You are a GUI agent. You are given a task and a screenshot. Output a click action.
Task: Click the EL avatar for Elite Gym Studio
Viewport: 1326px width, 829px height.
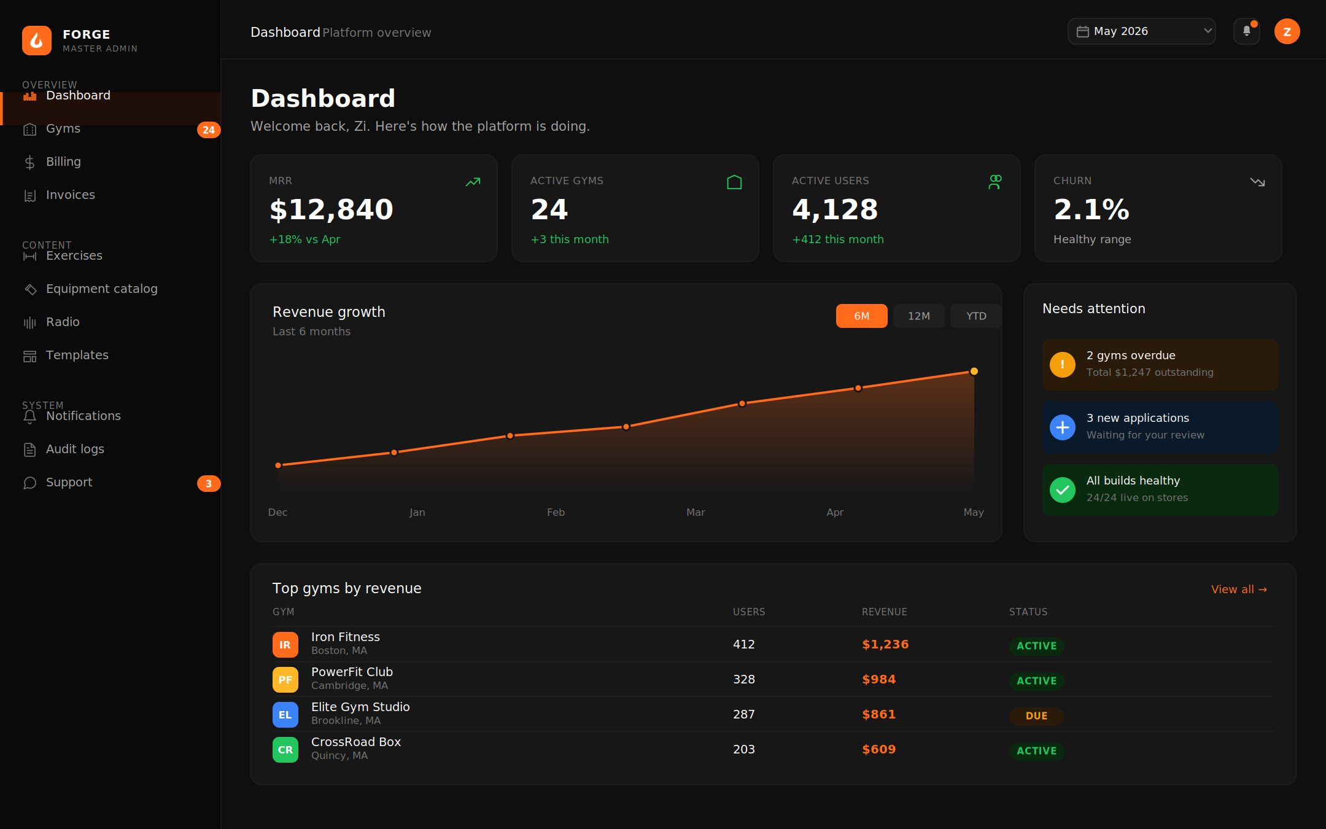pos(285,715)
